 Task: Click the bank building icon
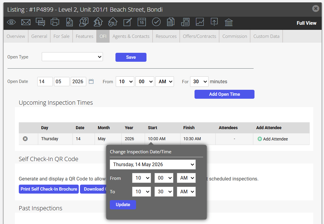(x=229, y=22)
